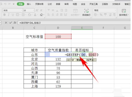
Task: Click the clear formatting eraser icon
Action: pyautogui.click(x=41, y=15)
